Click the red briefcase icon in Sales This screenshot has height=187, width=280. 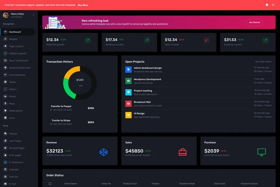(183, 152)
